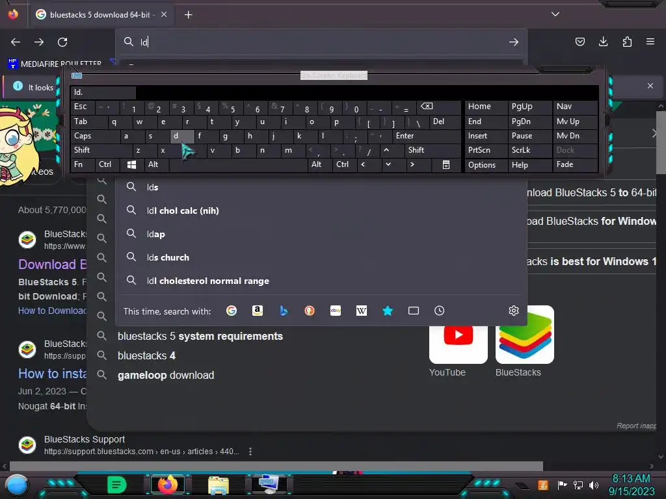Click the Firefox forward navigation arrow

coord(39,42)
